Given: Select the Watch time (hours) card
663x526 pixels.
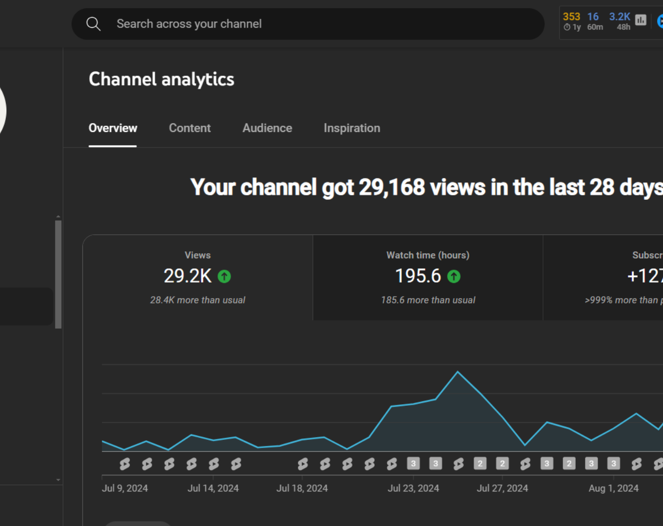Looking at the screenshot, I should coord(428,278).
